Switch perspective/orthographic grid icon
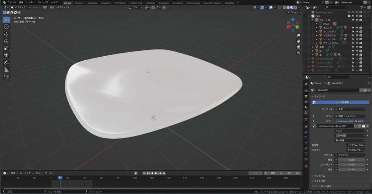Screen dimensions: 372x194 pyautogui.click(x=298, y=53)
